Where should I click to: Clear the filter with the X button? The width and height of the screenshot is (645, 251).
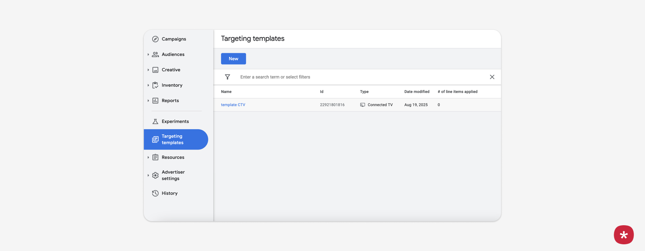[492, 77]
